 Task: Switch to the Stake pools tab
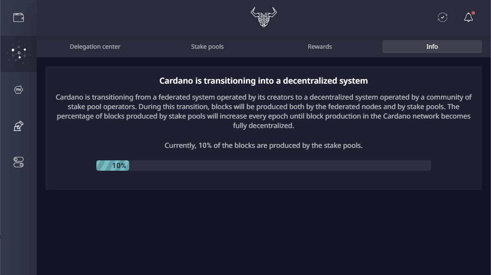pyautogui.click(x=207, y=47)
